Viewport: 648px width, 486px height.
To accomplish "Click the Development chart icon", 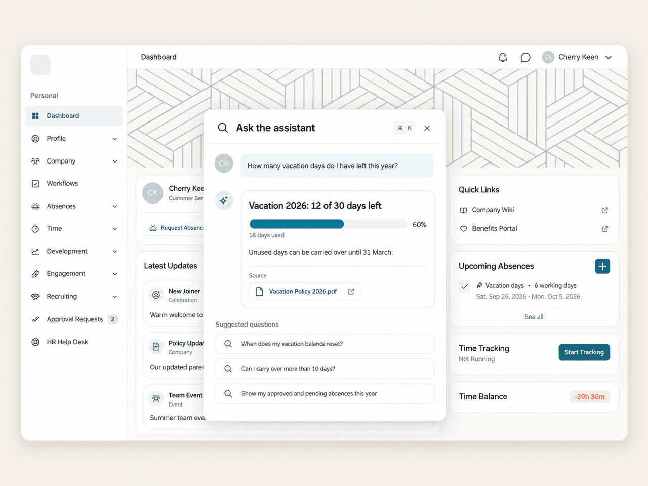I will pyautogui.click(x=35, y=251).
